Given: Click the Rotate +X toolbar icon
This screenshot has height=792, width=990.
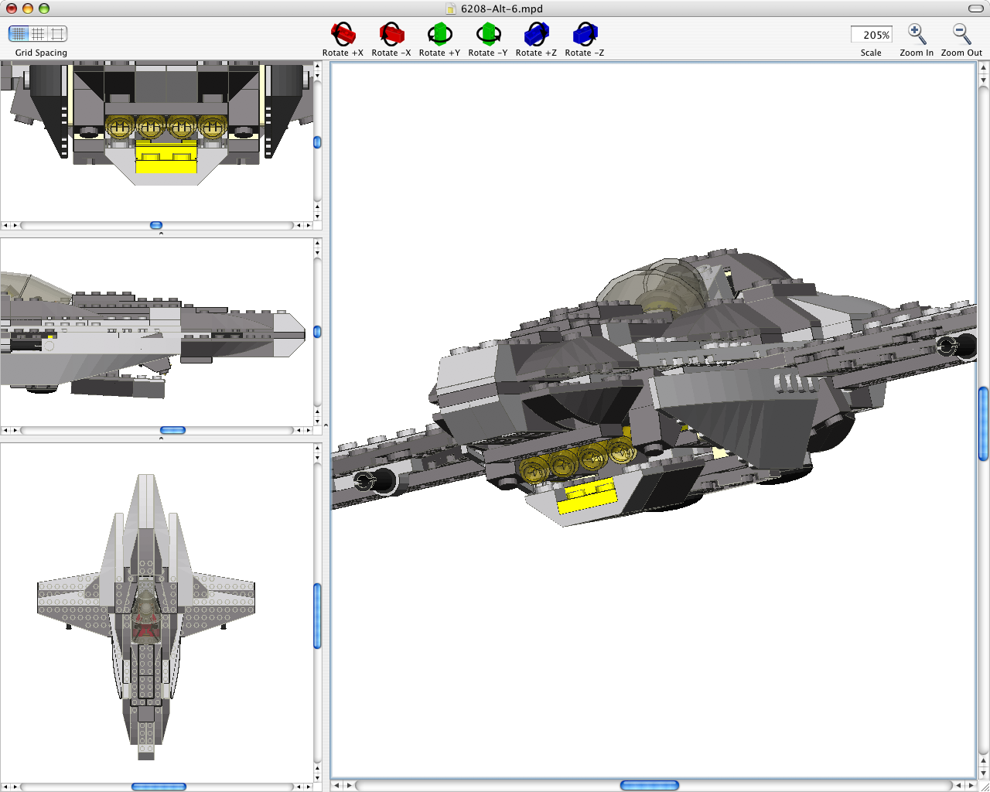Looking at the screenshot, I should click(x=343, y=35).
